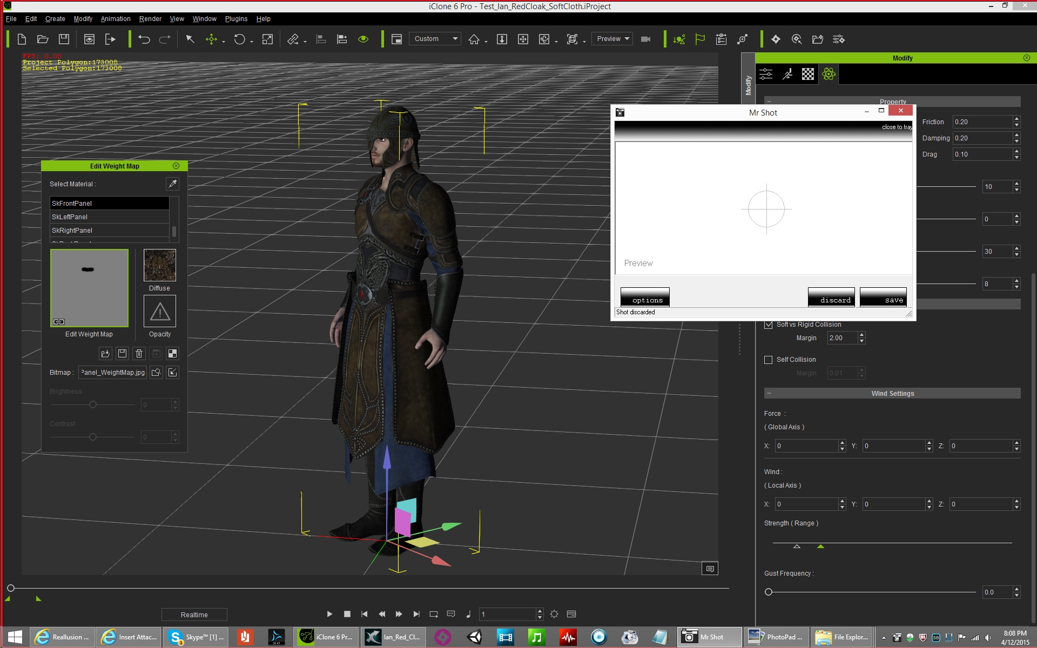Open the Animation figure tab in Modify
The height and width of the screenshot is (648, 1037).
click(787, 74)
